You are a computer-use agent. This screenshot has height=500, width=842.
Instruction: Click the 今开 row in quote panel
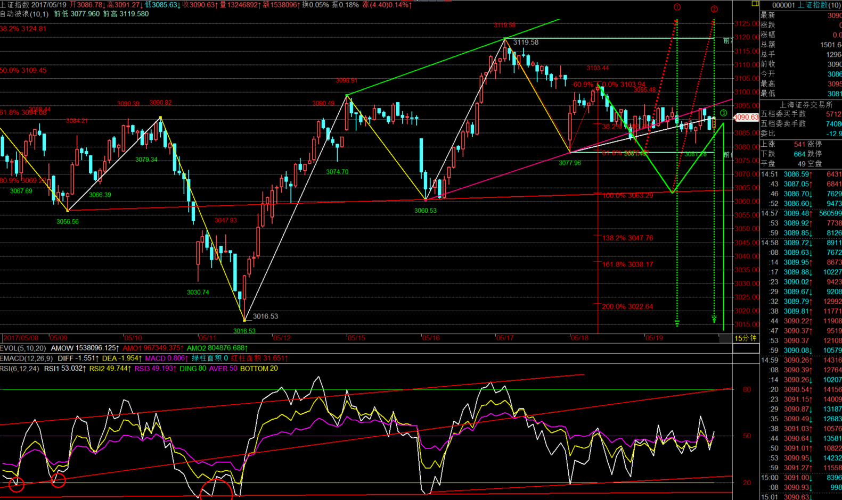coord(801,74)
